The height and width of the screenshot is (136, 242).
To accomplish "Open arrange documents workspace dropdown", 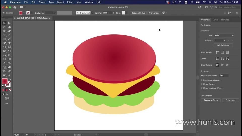I will pos(22,7).
